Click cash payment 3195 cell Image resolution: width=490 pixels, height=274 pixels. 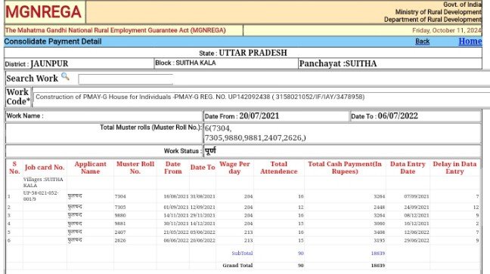(x=379, y=241)
